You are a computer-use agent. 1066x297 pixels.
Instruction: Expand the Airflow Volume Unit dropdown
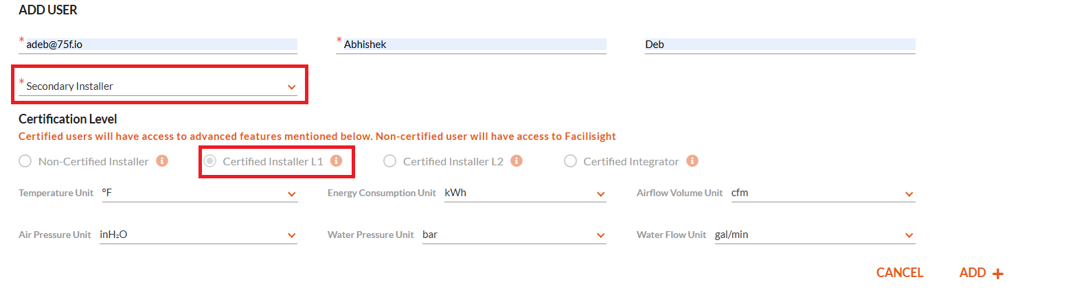point(822,193)
